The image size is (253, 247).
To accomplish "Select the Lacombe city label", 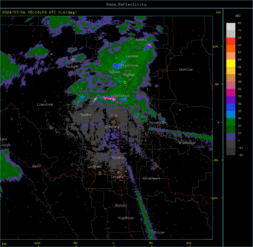I will [x=132, y=56].
